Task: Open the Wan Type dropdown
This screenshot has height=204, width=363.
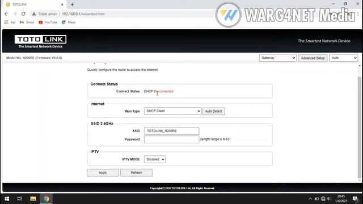Action: 172,111
